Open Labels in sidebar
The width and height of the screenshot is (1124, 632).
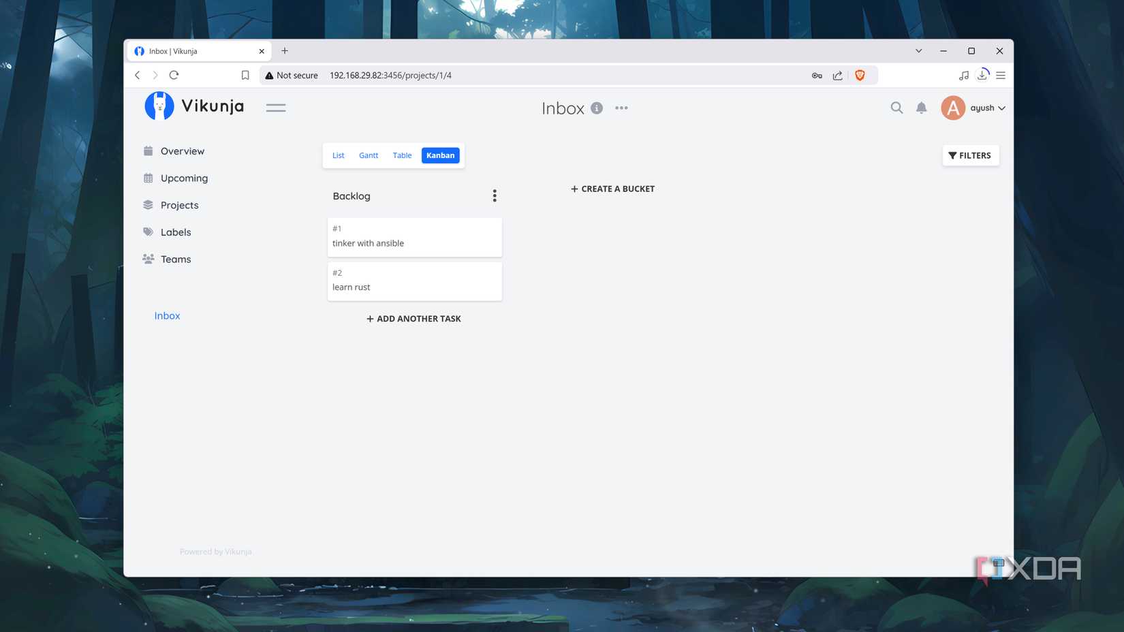click(x=176, y=232)
